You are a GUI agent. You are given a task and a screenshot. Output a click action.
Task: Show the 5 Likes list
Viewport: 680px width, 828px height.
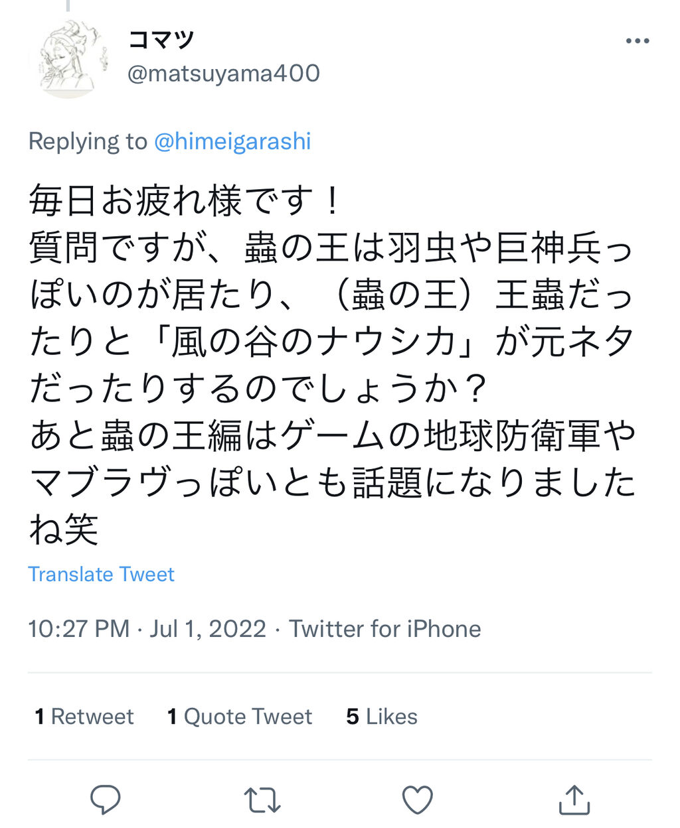click(382, 717)
